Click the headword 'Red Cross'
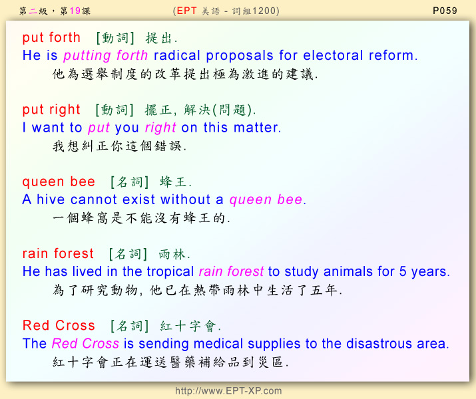 pos(59,326)
